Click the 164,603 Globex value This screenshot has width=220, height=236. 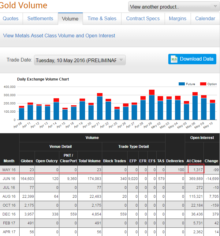[x=27, y=179]
